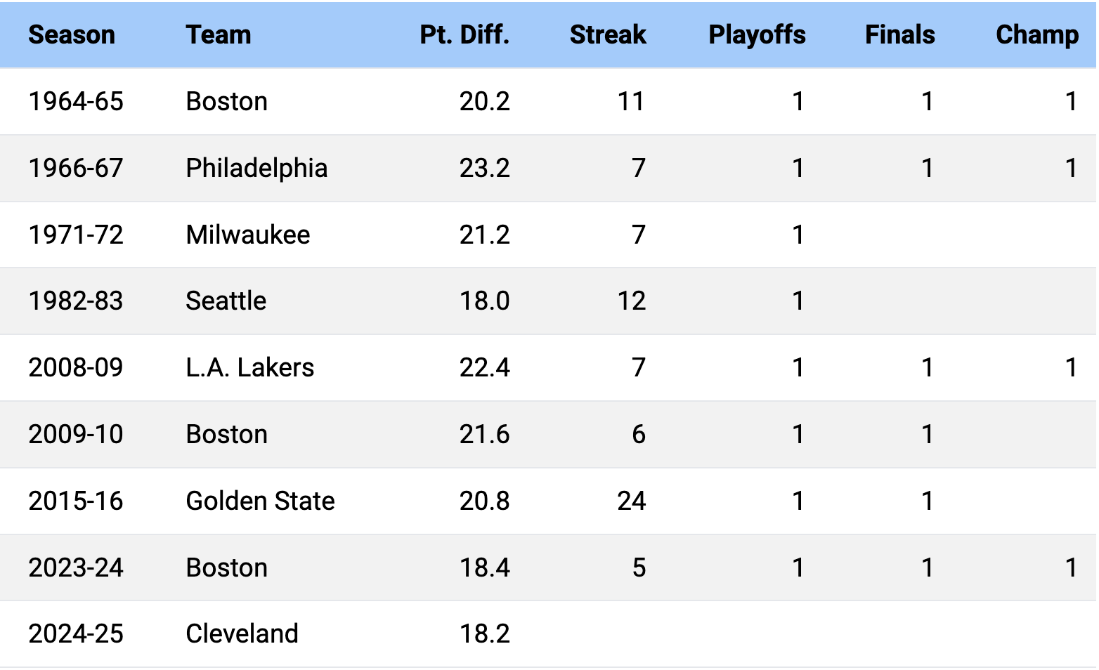Click the Philadelphia team cell
This screenshot has height=670, width=1099.
click(x=256, y=168)
